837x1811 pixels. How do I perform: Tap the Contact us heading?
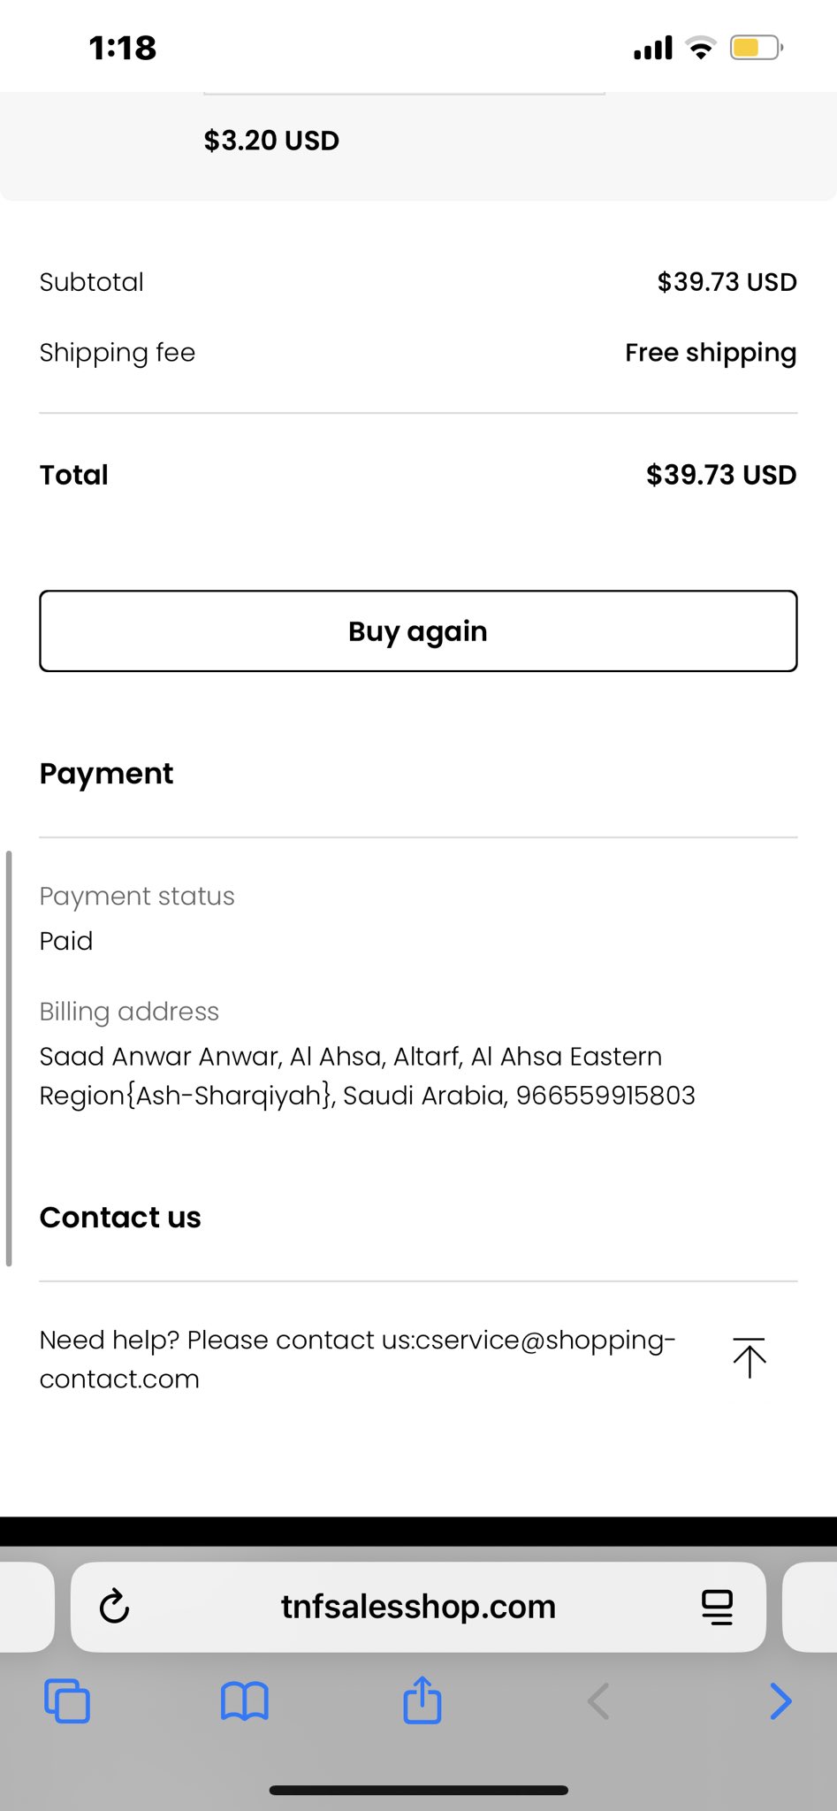tap(120, 1218)
